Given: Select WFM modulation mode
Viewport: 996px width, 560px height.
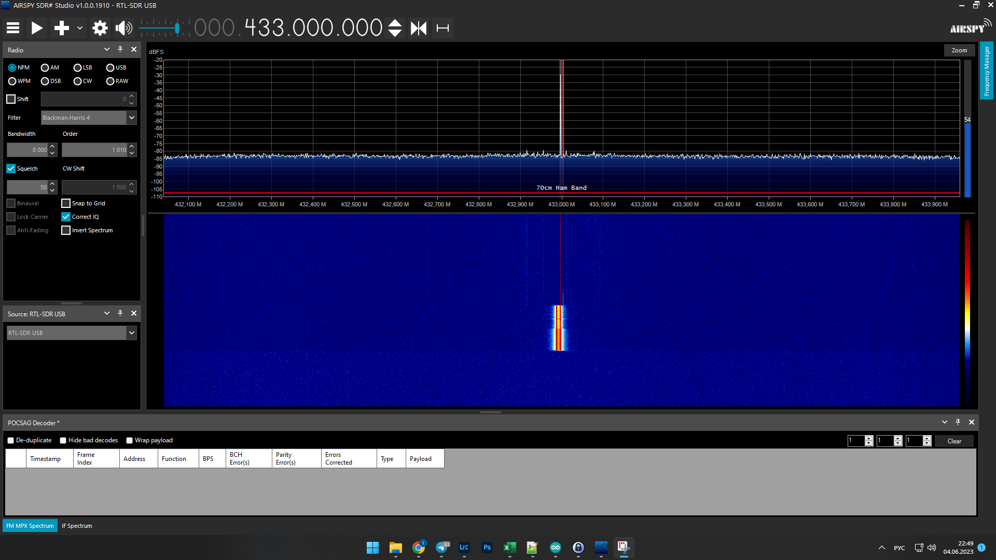Looking at the screenshot, I should pos(19,81).
